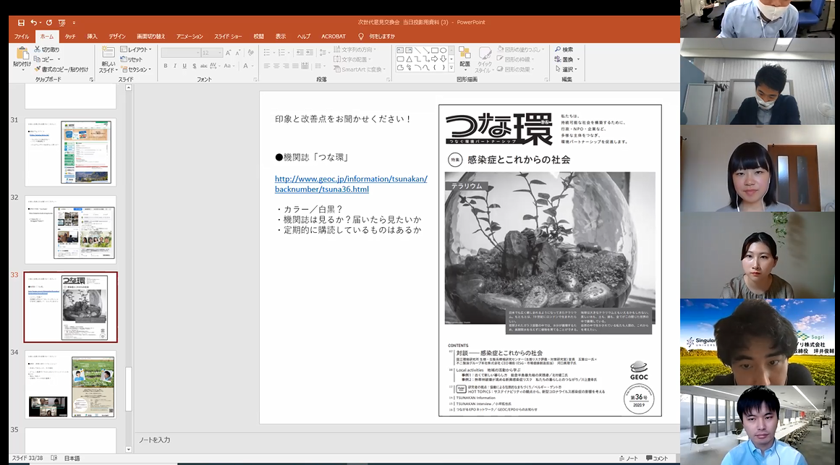
Task: Toggle Strikethrough (abc) formatting
Action: pyautogui.click(x=203, y=66)
